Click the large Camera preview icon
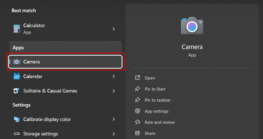The image size is (263, 139). [192, 26]
